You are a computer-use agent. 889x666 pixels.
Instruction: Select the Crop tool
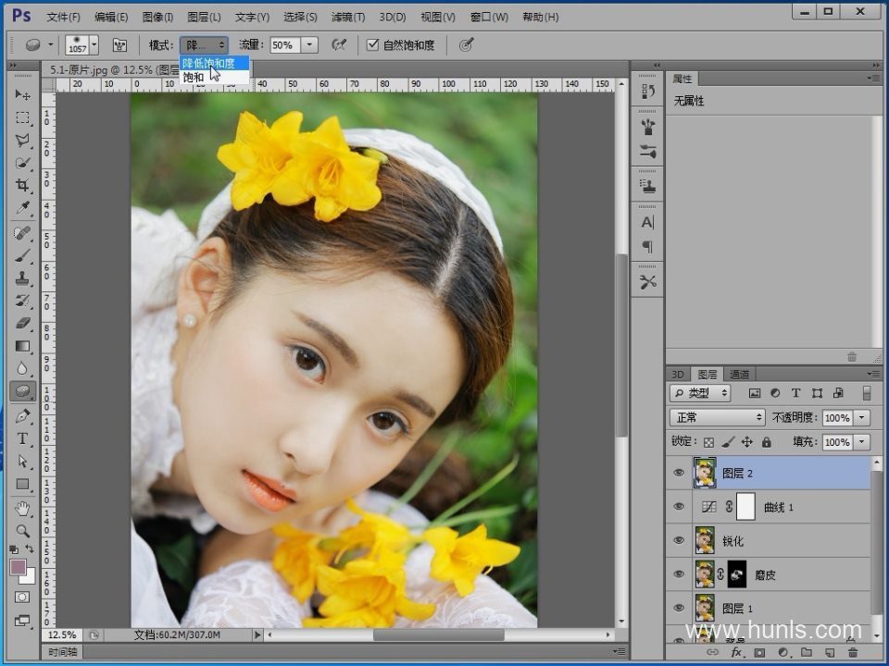[22, 185]
